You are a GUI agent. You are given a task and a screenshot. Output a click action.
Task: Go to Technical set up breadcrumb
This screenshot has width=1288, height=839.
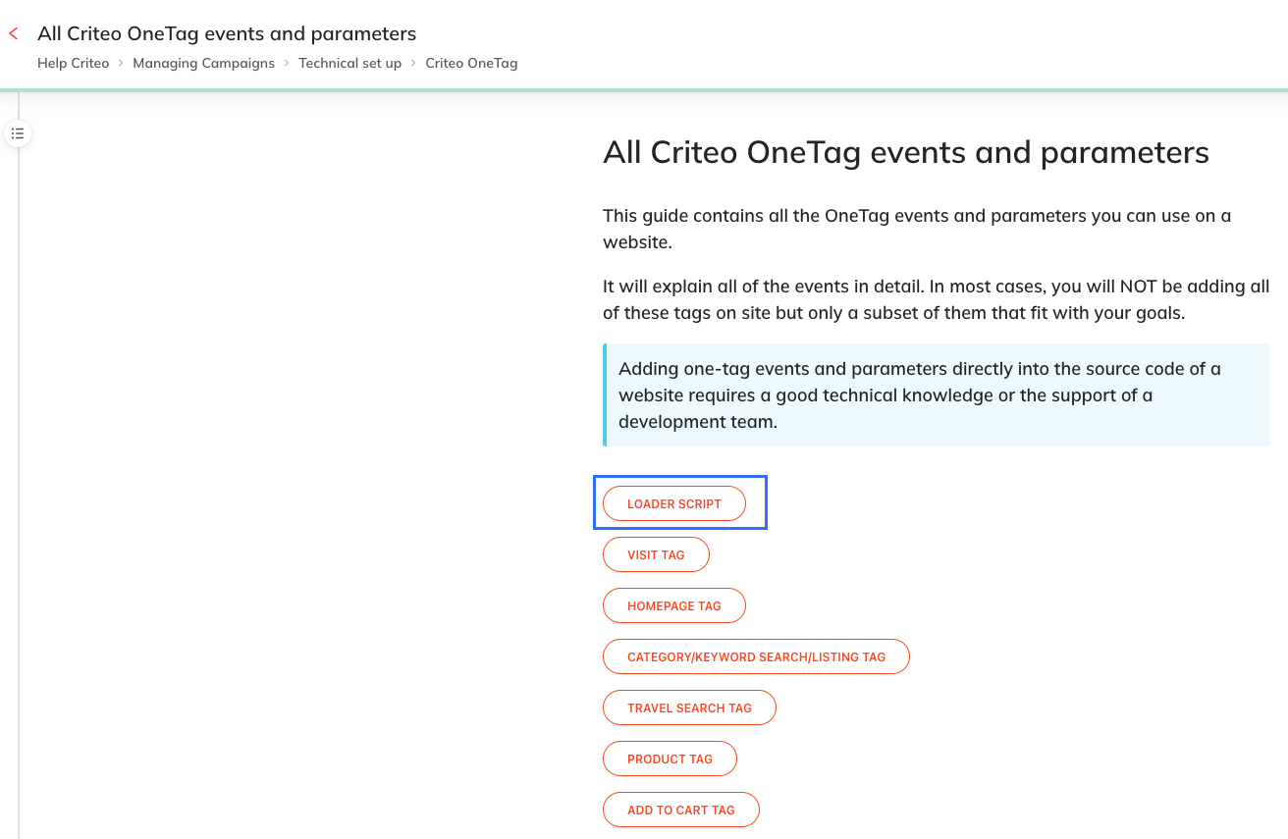click(x=349, y=64)
